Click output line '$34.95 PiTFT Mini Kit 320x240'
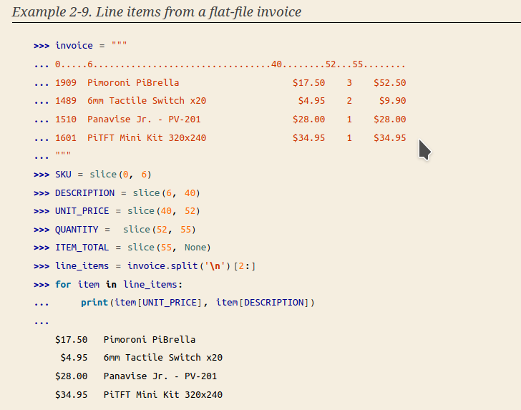This screenshot has width=521, height=410. coord(139,395)
